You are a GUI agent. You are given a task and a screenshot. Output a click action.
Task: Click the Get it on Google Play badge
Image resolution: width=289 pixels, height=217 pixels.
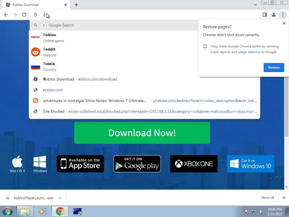pyautogui.click(x=137, y=164)
